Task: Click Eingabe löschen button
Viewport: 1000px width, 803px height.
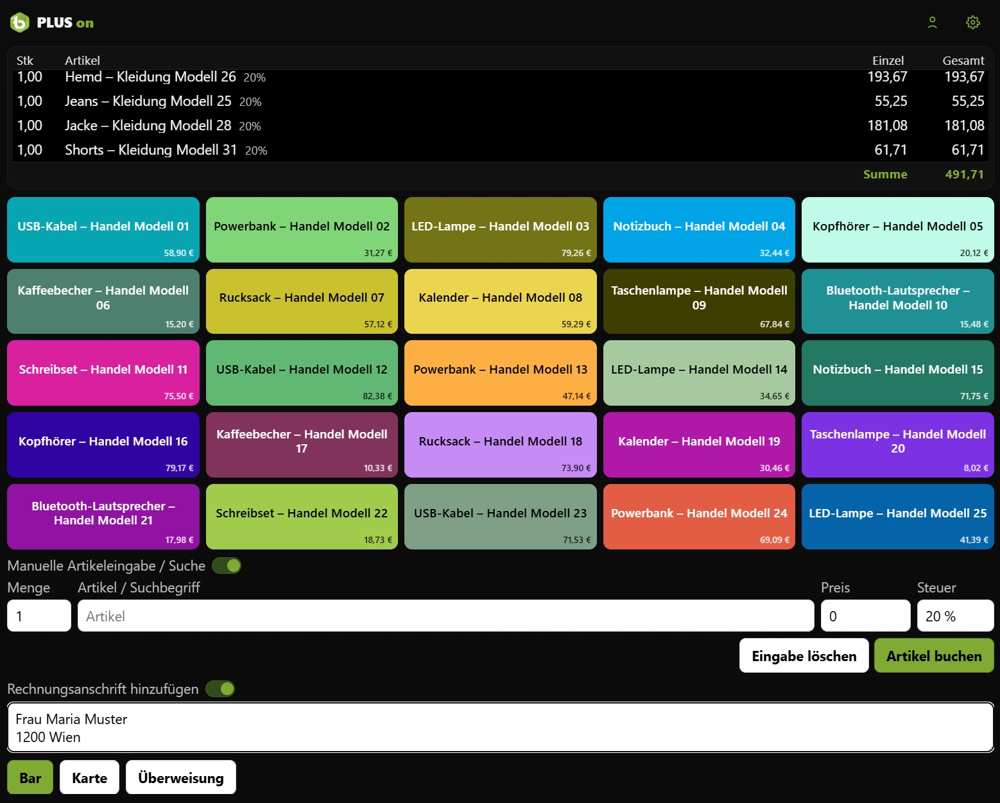Action: click(x=804, y=655)
